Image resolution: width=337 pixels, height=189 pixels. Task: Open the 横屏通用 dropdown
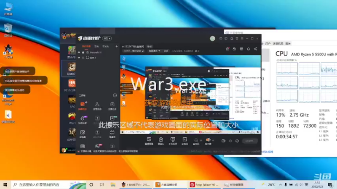[x=154, y=51]
